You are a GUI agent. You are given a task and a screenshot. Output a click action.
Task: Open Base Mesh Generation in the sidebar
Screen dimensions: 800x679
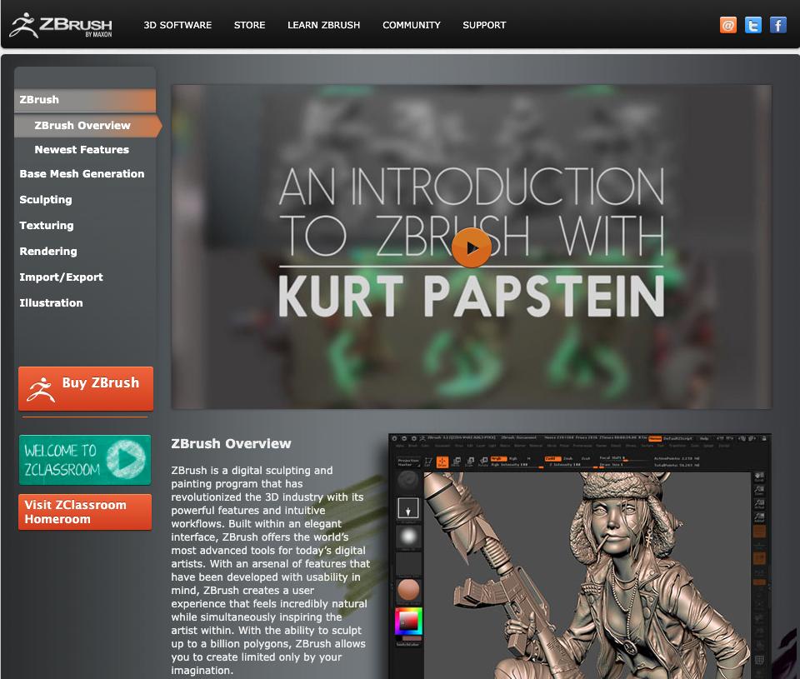(x=82, y=174)
